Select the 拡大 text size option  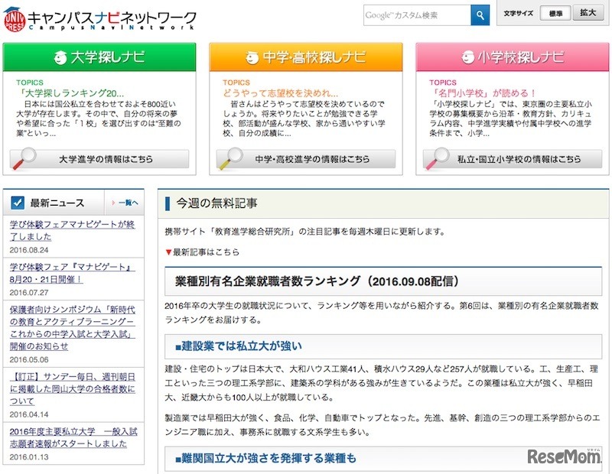tap(587, 13)
